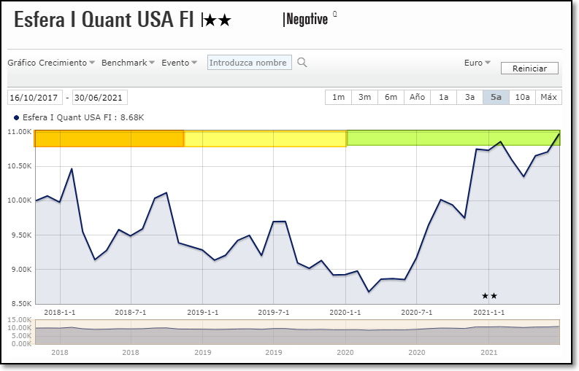579x371 pixels.
Task: Click the green band above chart
Action: (453, 138)
